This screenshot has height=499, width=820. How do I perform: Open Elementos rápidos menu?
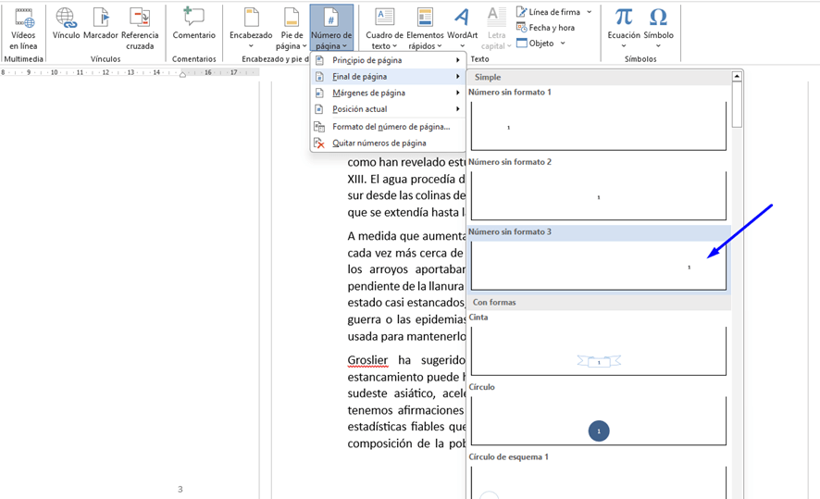pos(425,30)
